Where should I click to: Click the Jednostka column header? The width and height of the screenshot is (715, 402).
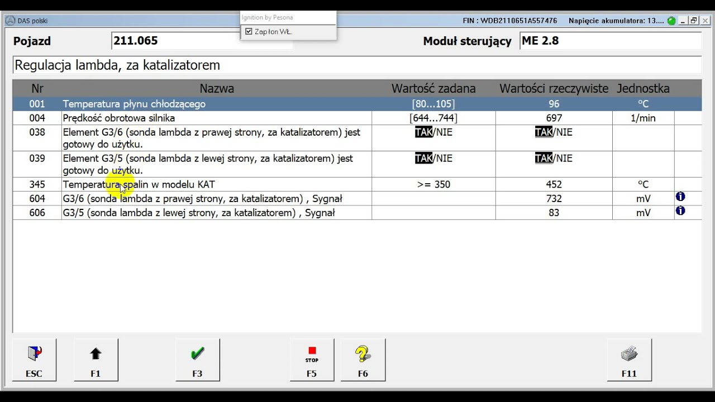click(x=643, y=88)
